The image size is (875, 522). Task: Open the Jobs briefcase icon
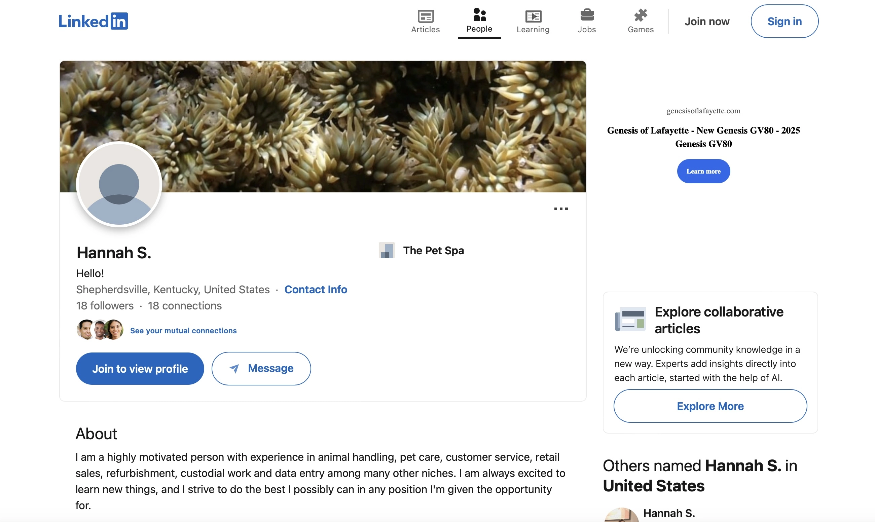[x=587, y=15]
